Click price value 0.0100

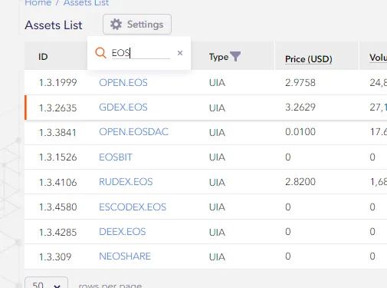coord(300,132)
